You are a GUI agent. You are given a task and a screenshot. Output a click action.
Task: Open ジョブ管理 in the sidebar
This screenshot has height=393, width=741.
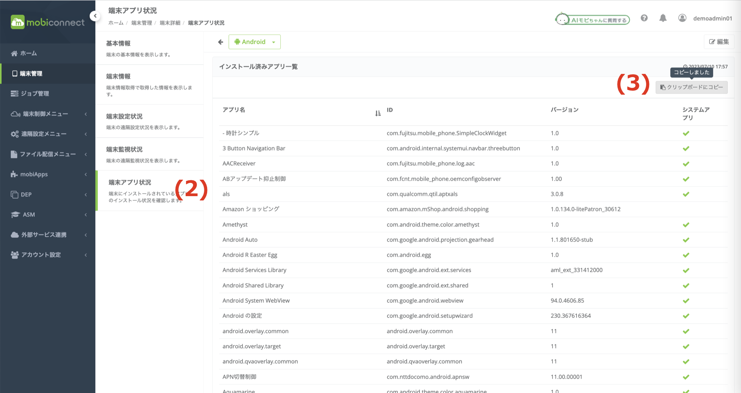tap(35, 94)
